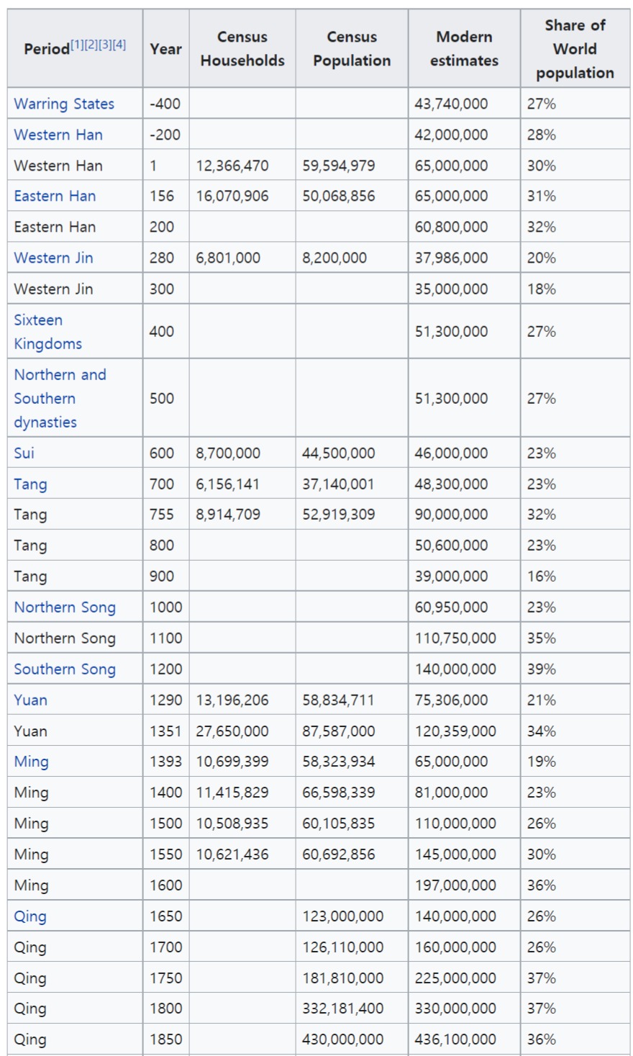Open the blue Eastern Han link
This screenshot has height=1056, width=633.
point(55,196)
